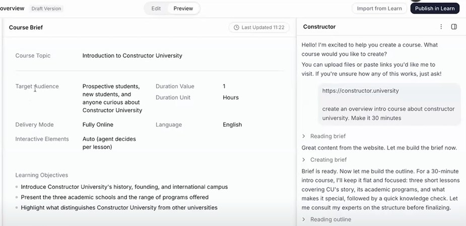Click the Constructor panel title
The image size is (466, 226).
coord(319,27)
